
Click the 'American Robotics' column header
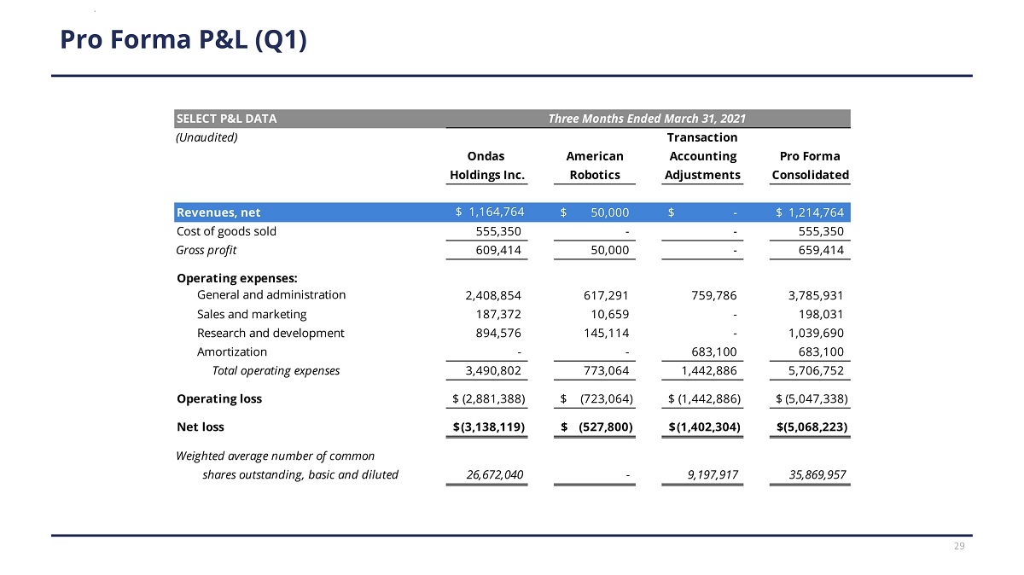595,166
